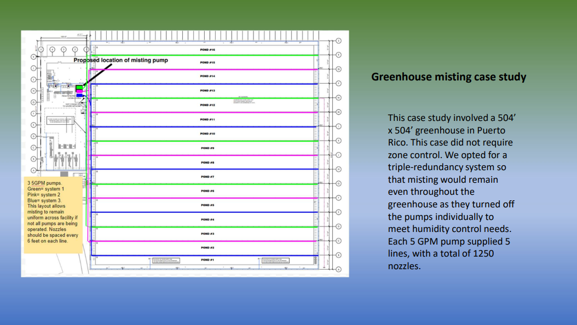Select the POND #12 label
The height and width of the screenshot is (325, 577).
(x=207, y=105)
